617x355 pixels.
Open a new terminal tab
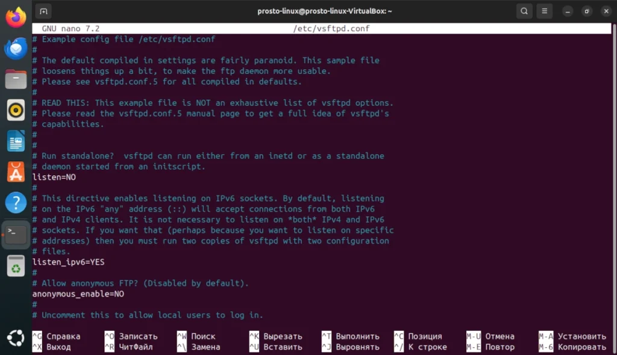43,11
